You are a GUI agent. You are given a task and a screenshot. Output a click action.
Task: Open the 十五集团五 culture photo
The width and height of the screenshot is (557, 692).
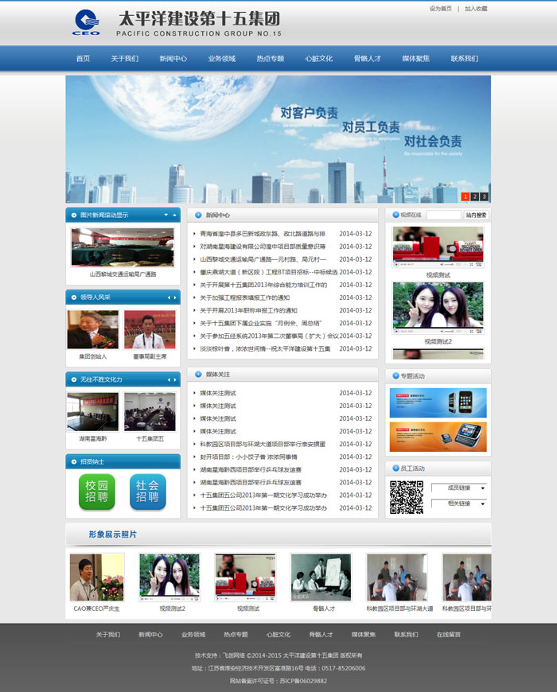pyautogui.click(x=150, y=412)
